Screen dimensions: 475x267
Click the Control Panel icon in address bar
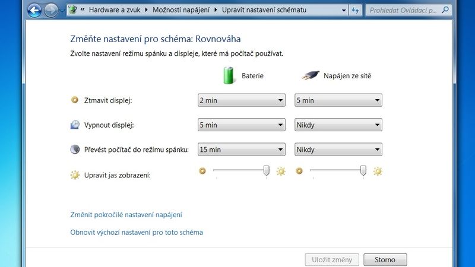click(72, 9)
